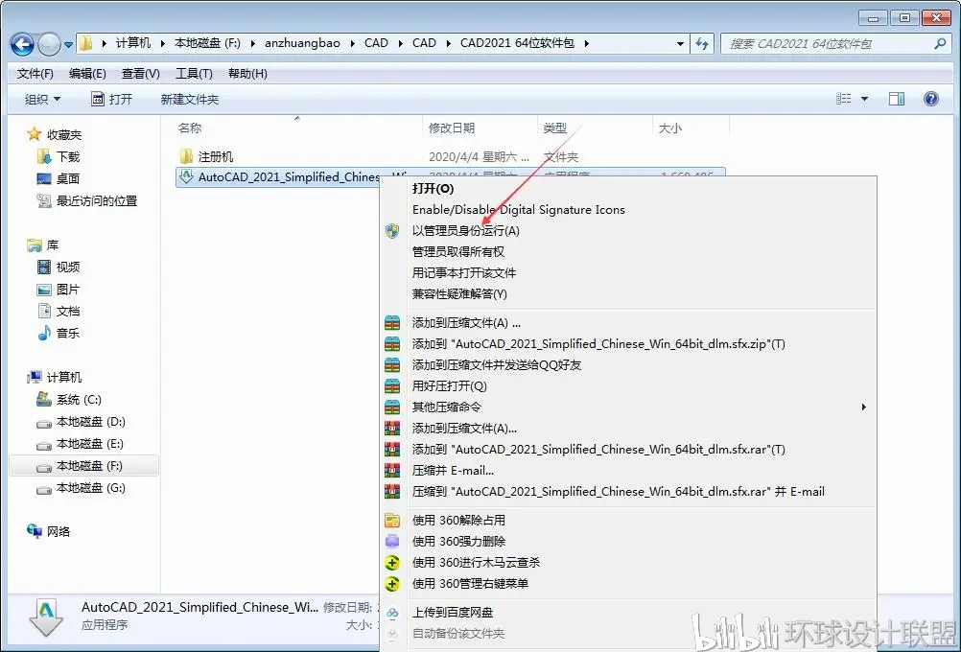Open the 编辑(E) menu
The height and width of the screenshot is (652, 961).
pos(87,74)
